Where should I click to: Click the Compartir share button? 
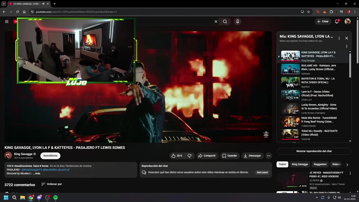[207, 156]
